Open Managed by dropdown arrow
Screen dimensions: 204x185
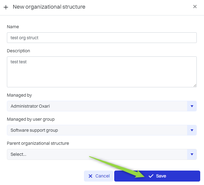tap(192, 106)
